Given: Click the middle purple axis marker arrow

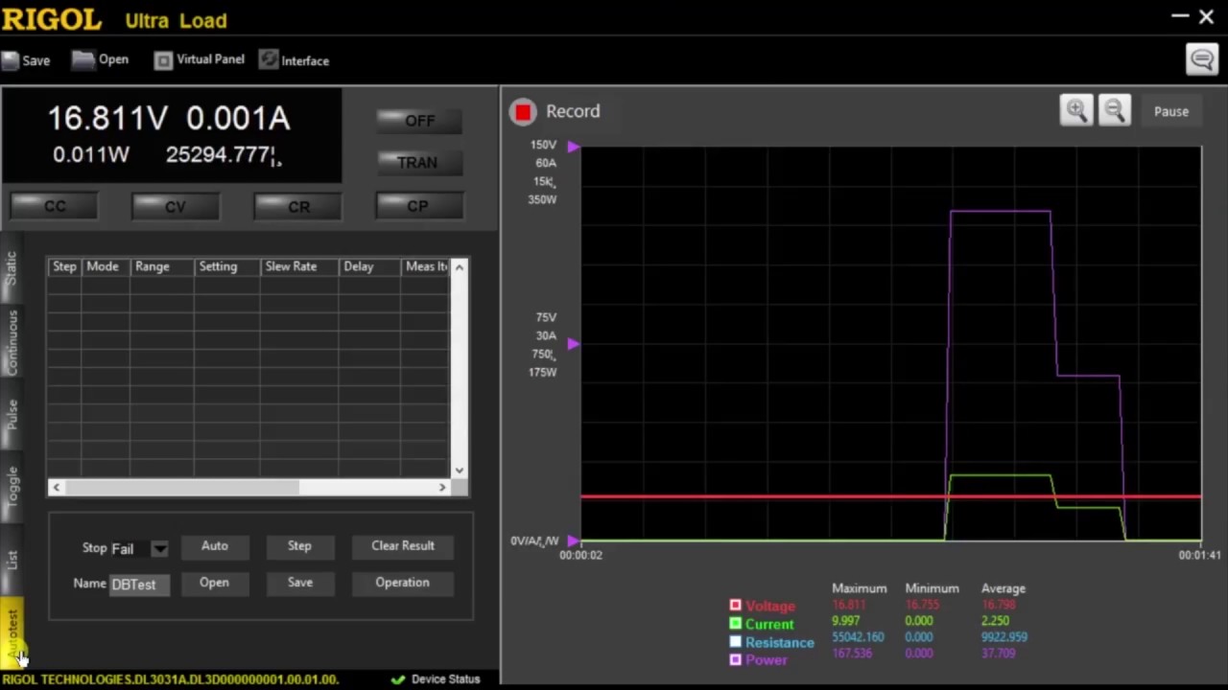Looking at the screenshot, I should 573,343.
